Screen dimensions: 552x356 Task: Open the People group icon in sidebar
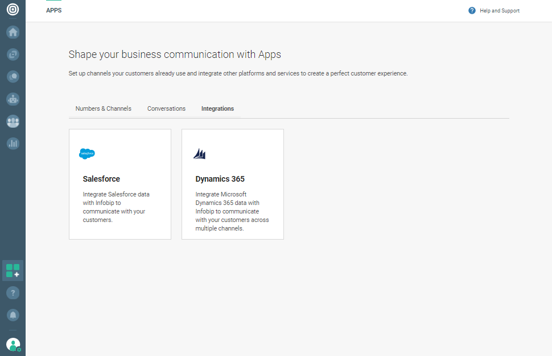[13, 122]
